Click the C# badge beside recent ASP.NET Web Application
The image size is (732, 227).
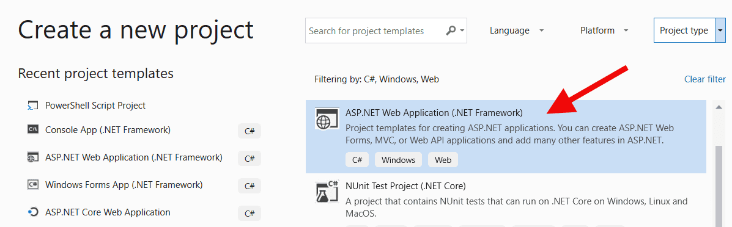pyautogui.click(x=250, y=159)
